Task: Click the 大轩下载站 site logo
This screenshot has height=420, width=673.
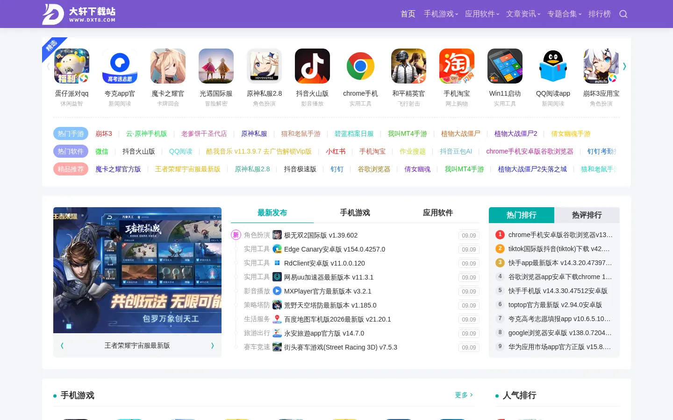Action: [79, 14]
